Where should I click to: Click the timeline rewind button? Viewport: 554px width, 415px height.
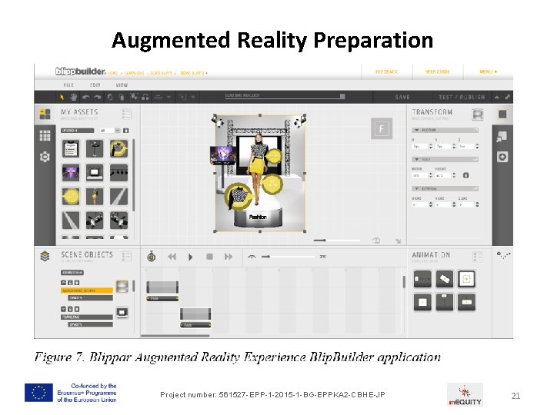[172, 257]
